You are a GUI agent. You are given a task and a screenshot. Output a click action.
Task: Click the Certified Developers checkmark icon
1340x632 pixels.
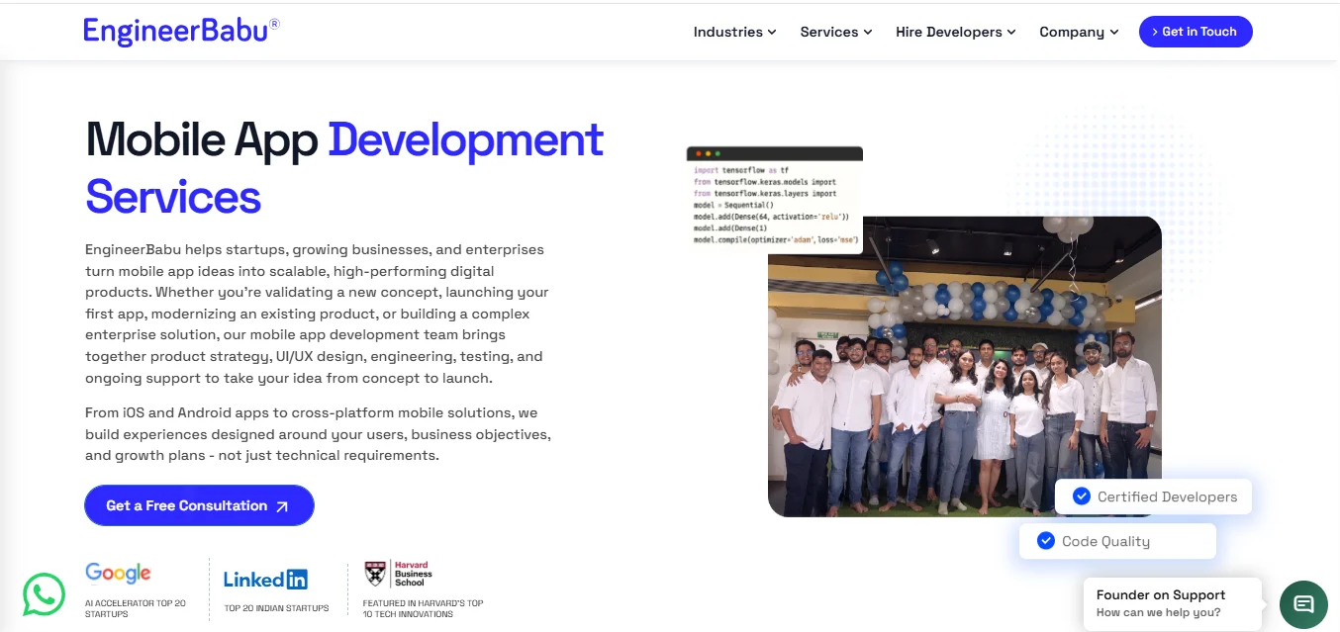(x=1082, y=497)
